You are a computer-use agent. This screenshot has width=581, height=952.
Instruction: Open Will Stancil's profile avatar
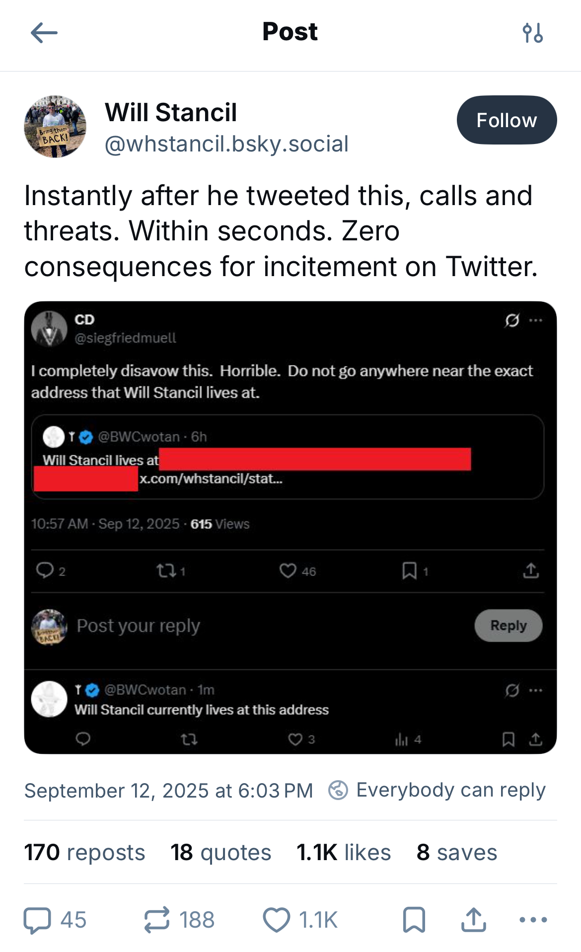[55, 127]
